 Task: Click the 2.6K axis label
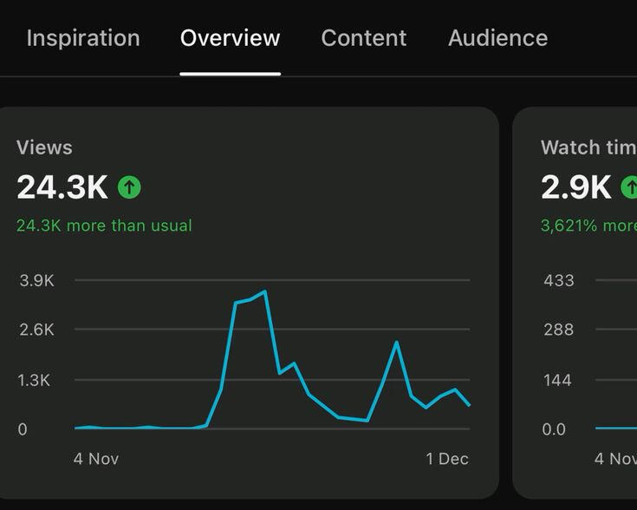36,330
